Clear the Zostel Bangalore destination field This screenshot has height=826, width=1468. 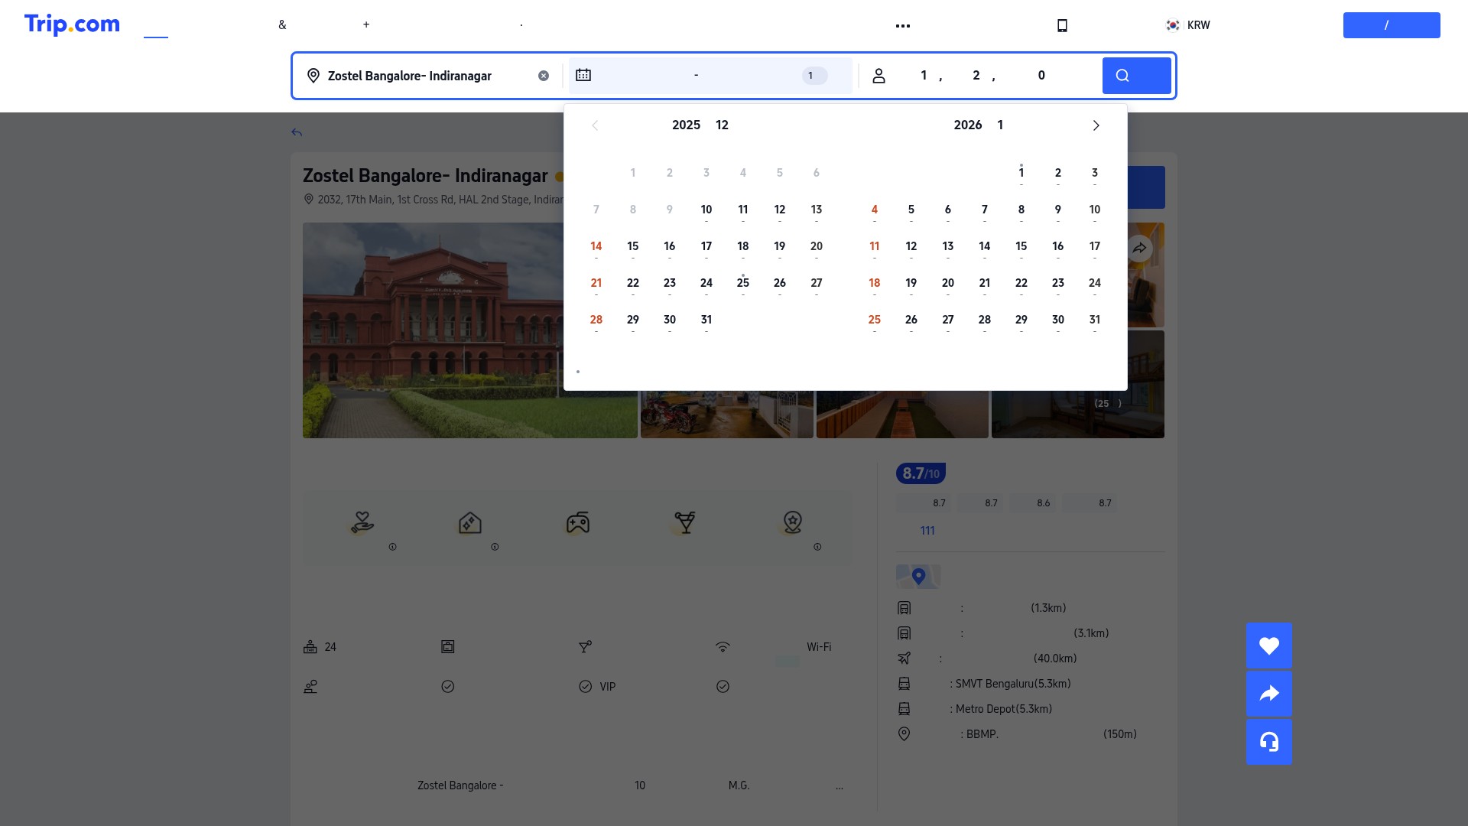tap(544, 76)
